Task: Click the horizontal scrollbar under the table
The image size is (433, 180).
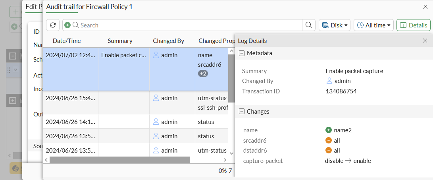Action: (x=120, y=160)
